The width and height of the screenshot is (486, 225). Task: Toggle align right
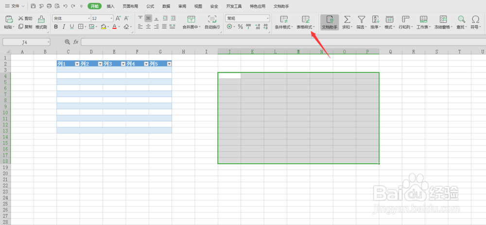[156, 27]
